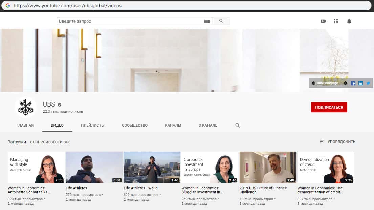Play the Life Athletes - Walid thumbnail
The image size is (374, 210).
152,167
